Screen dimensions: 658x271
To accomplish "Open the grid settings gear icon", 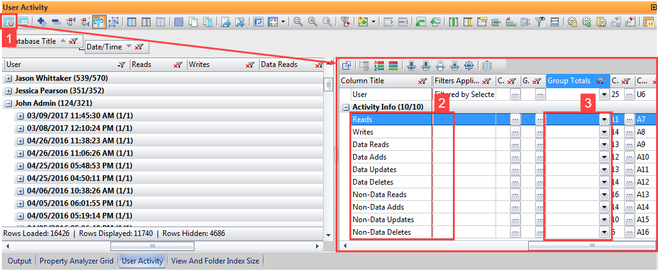I will 8,21.
